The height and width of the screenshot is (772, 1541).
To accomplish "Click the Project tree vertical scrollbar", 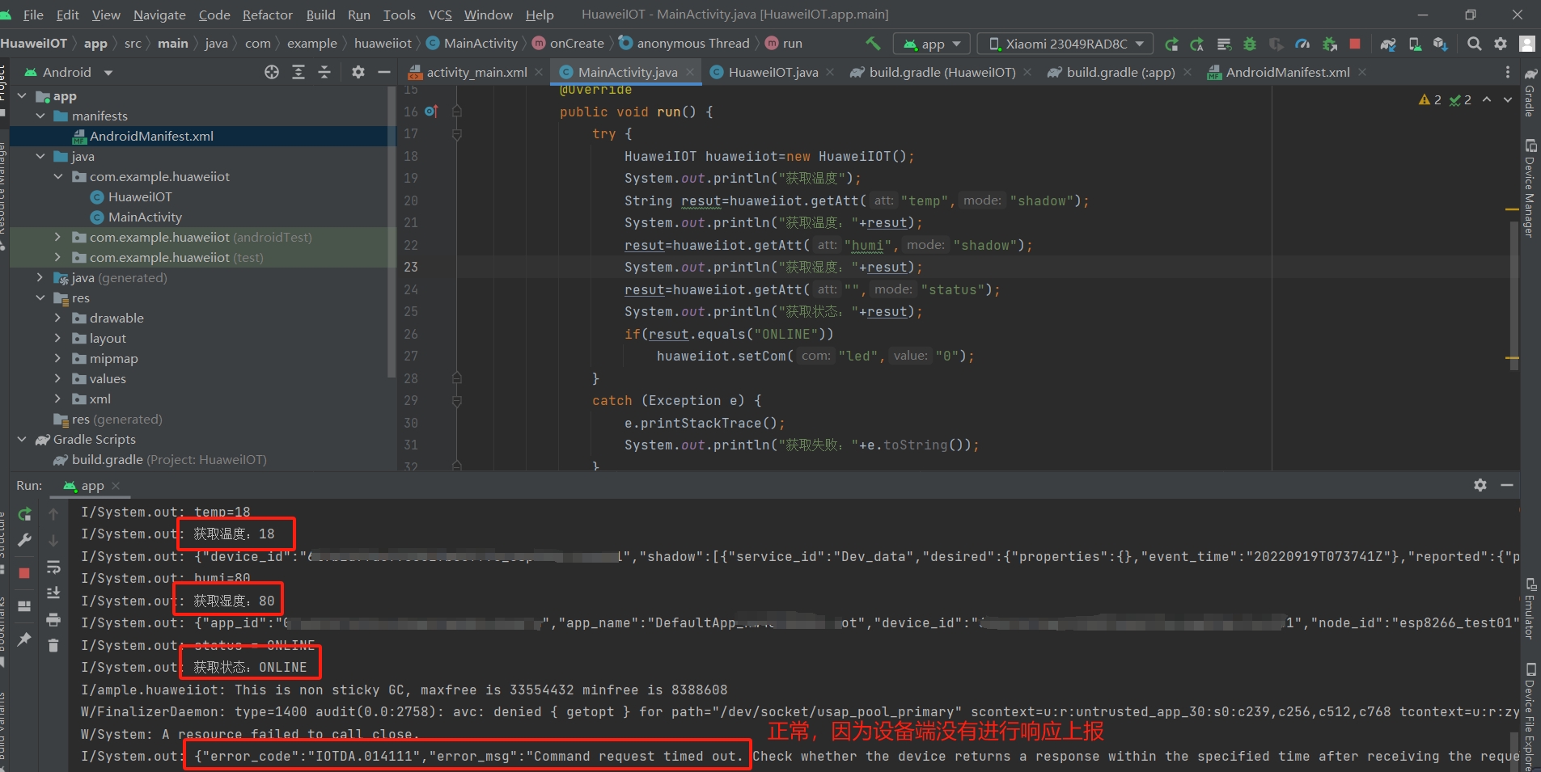I will [392, 232].
